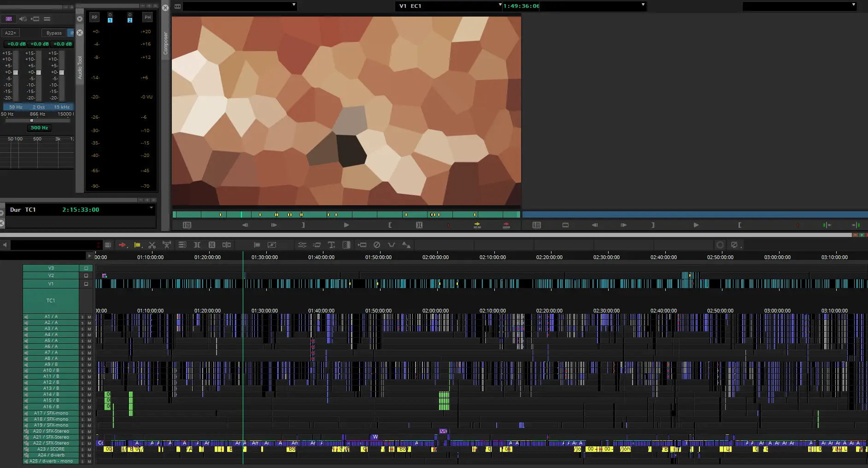The image size is (868, 468).
Task: Click the PH button in Audio Tool
Action: click(147, 17)
